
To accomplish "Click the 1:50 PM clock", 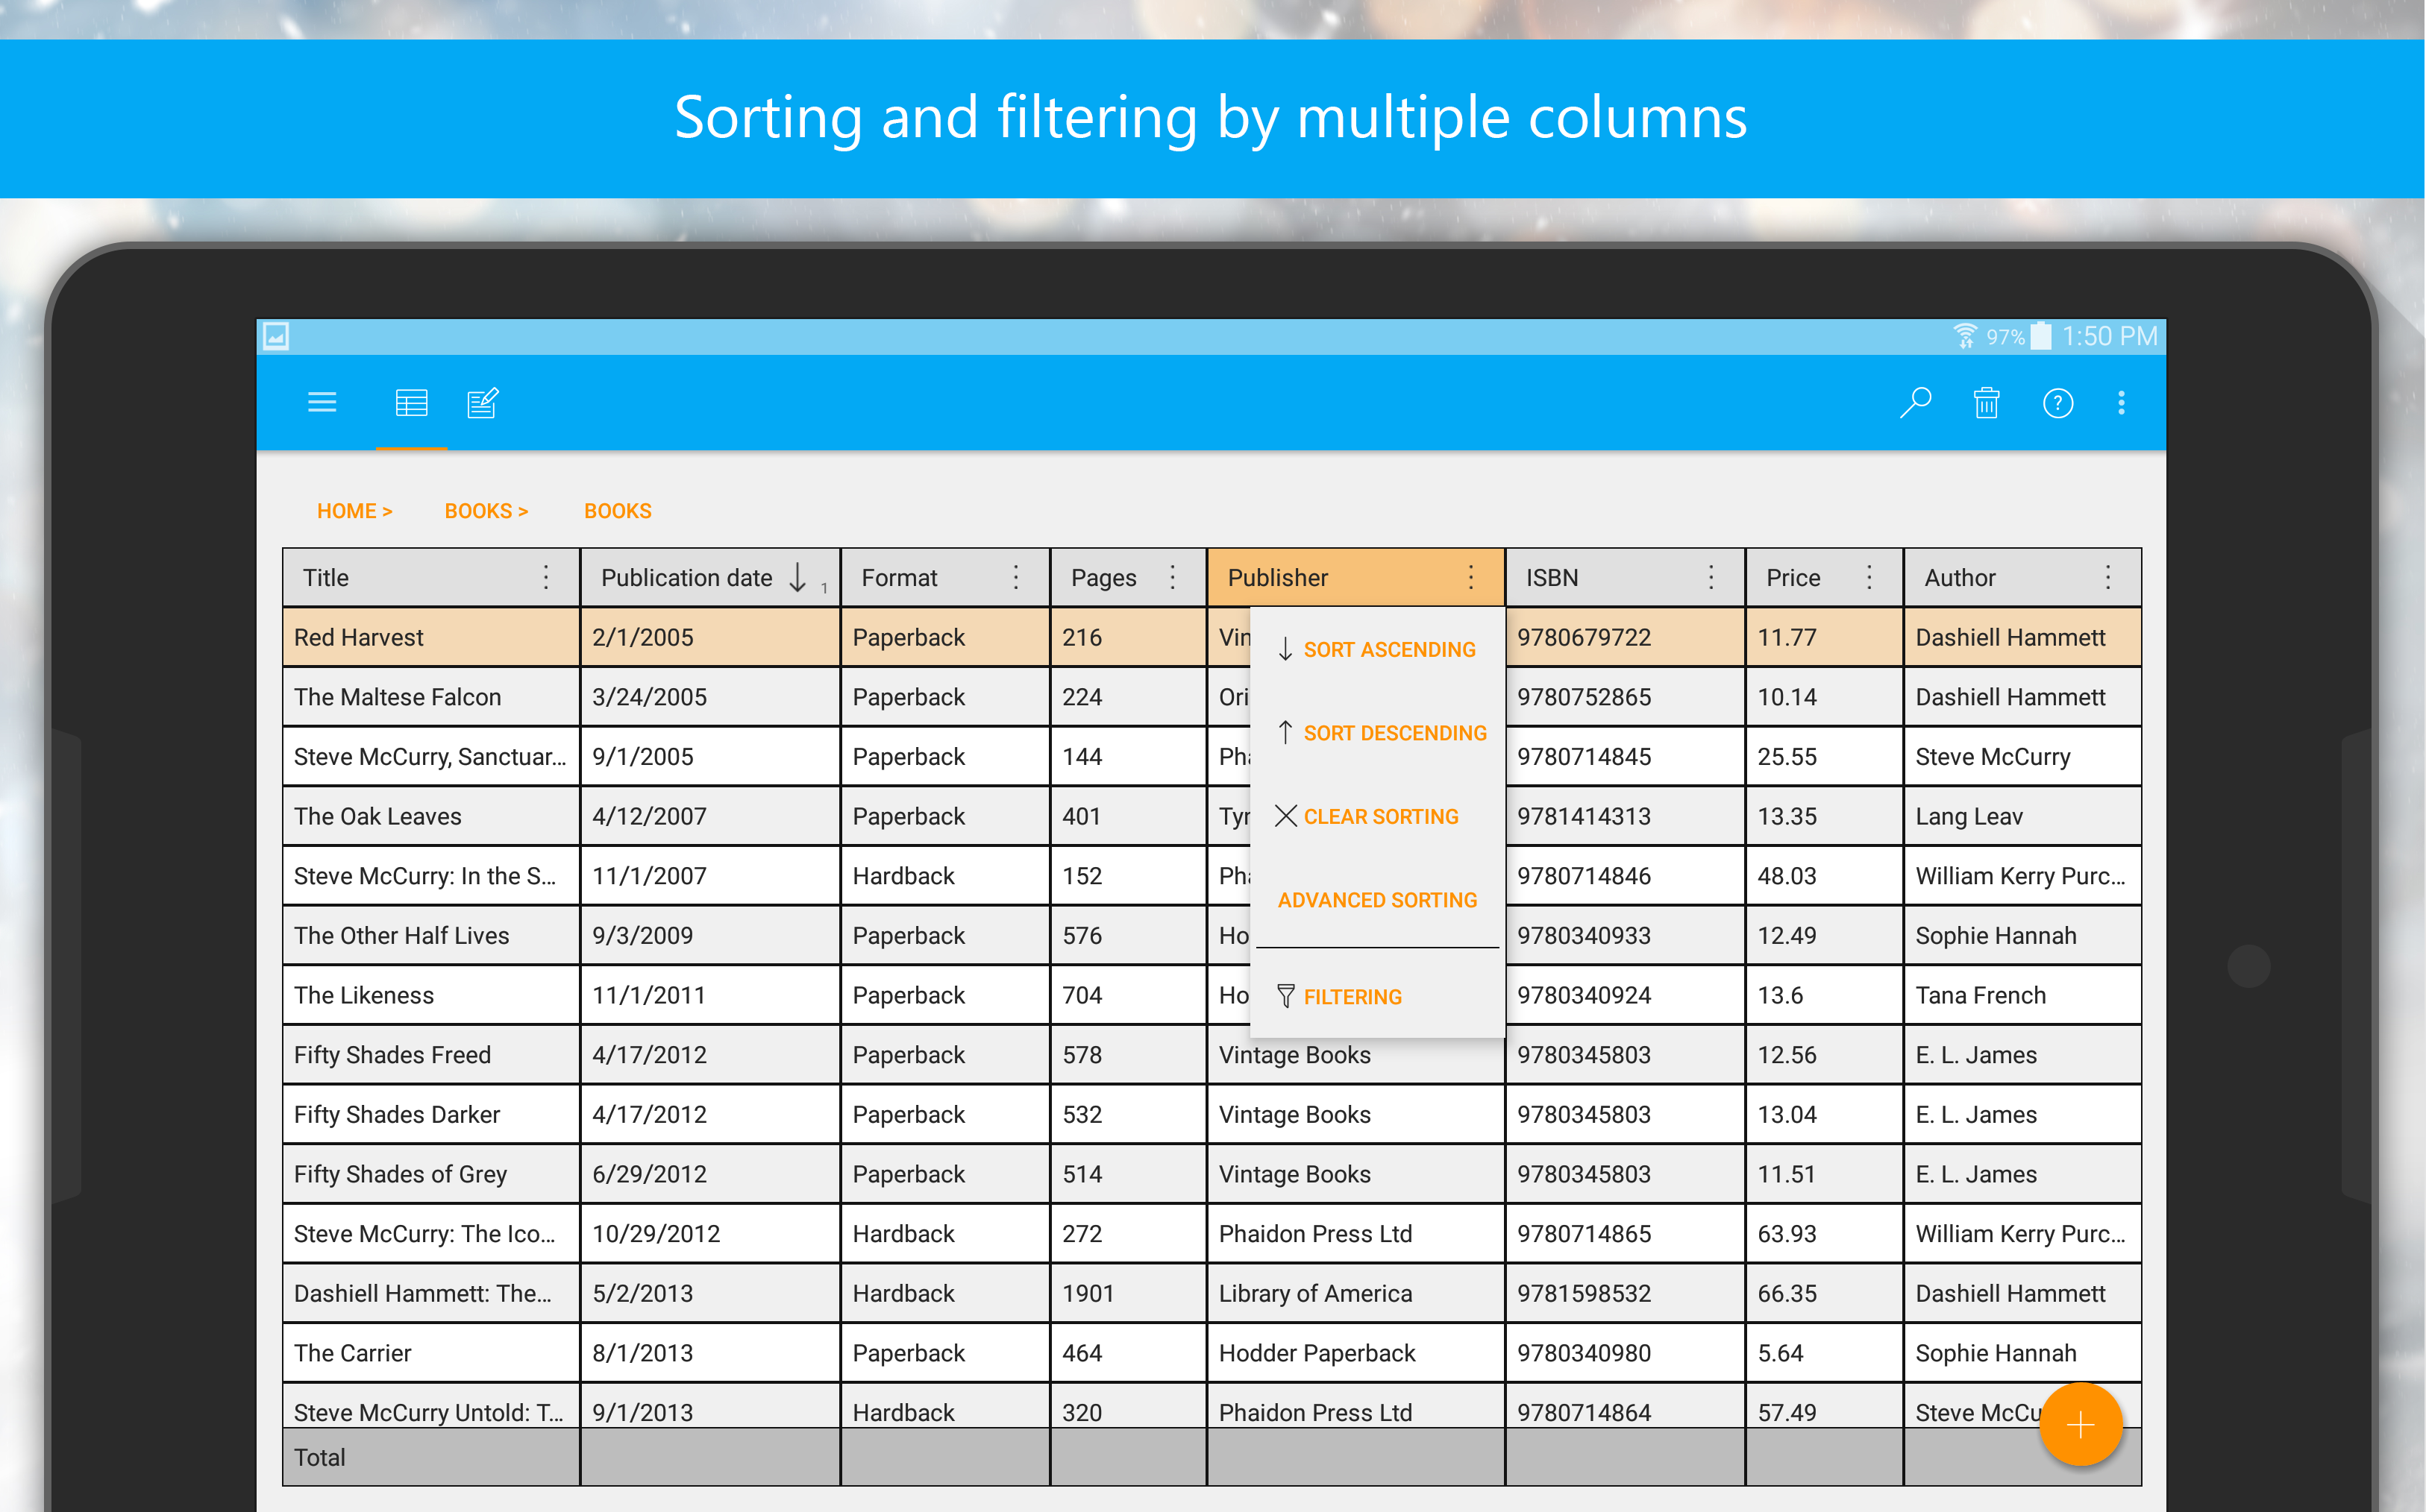I will pyautogui.click(x=2109, y=336).
